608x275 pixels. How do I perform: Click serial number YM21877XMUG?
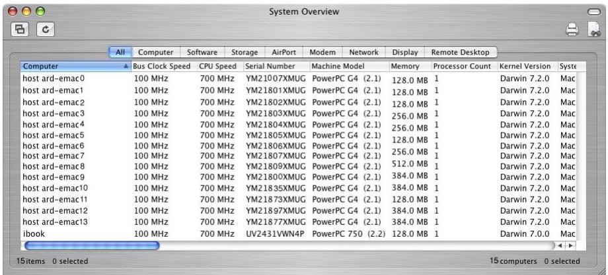point(276,222)
